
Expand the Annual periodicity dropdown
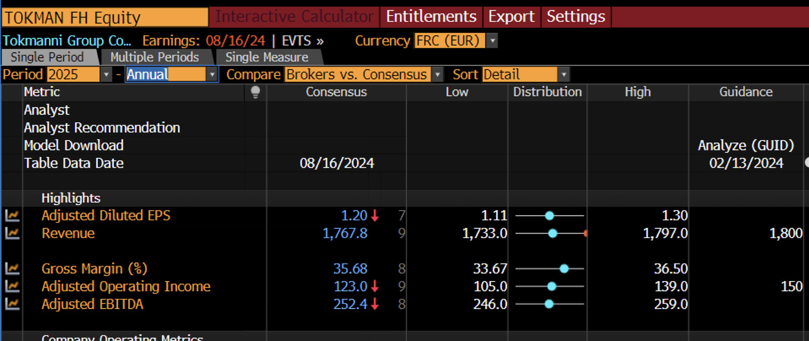tap(212, 75)
